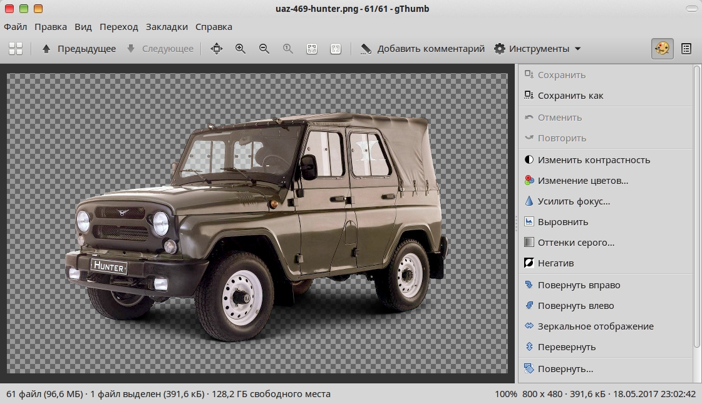Viewport: 702px width, 404px height.
Task: Open Усилить фокус... tool
Action: [x=606, y=201]
